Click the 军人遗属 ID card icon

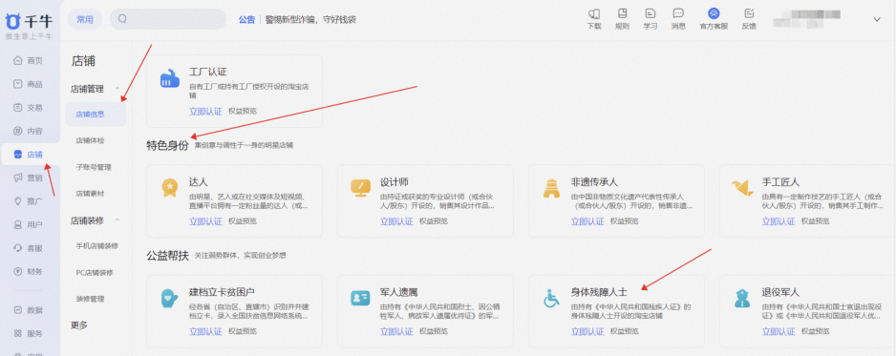(x=360, y=298)
